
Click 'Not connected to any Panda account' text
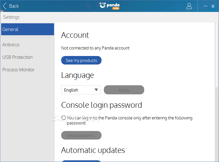click(95, 48)
